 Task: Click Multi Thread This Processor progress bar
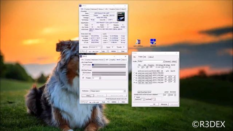click(x=109, y=73)
